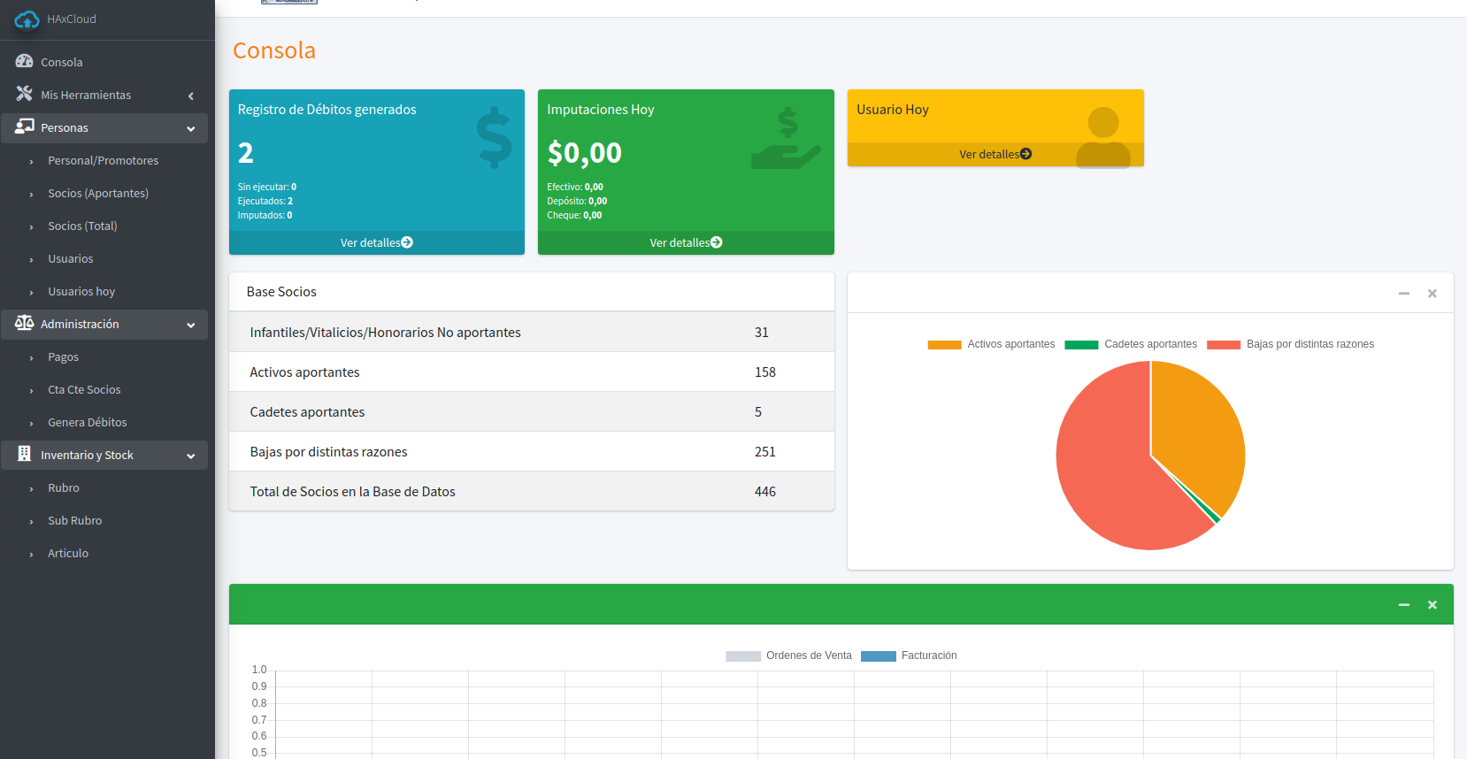Viewport: 1467px width, 759px height.
Task: Click Ver detalles on Registro de Débitos card
Action: click(376, 242)
